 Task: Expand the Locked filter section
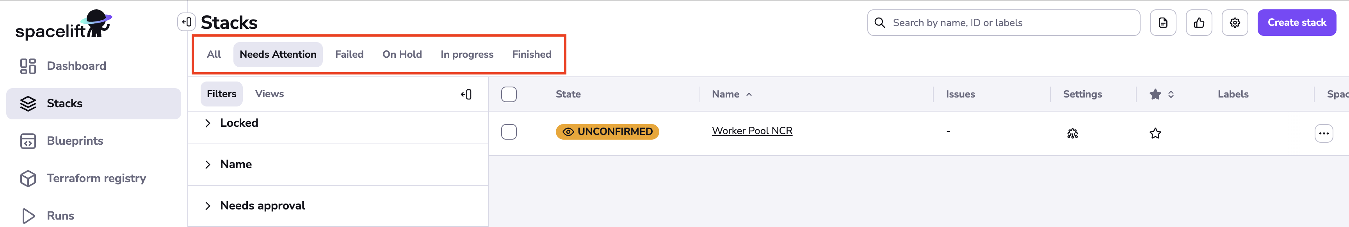tap(239, 122)
